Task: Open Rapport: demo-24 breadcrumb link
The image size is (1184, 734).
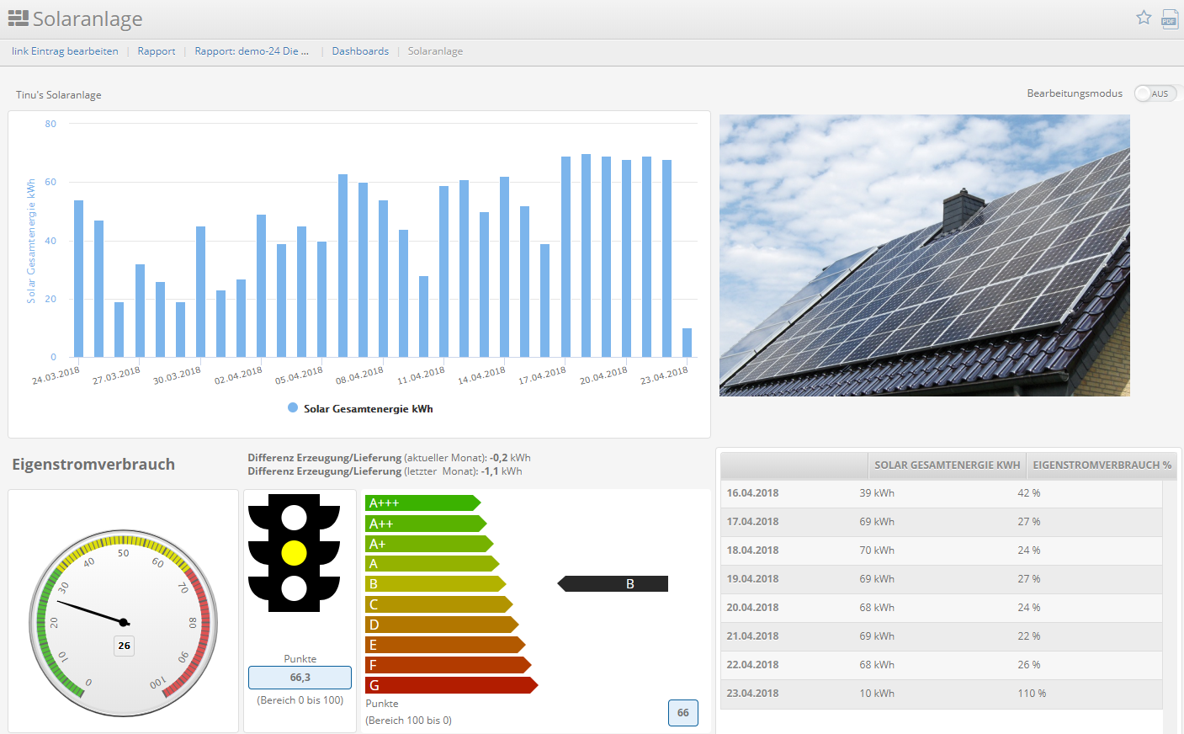Action: tap(252, 51)
